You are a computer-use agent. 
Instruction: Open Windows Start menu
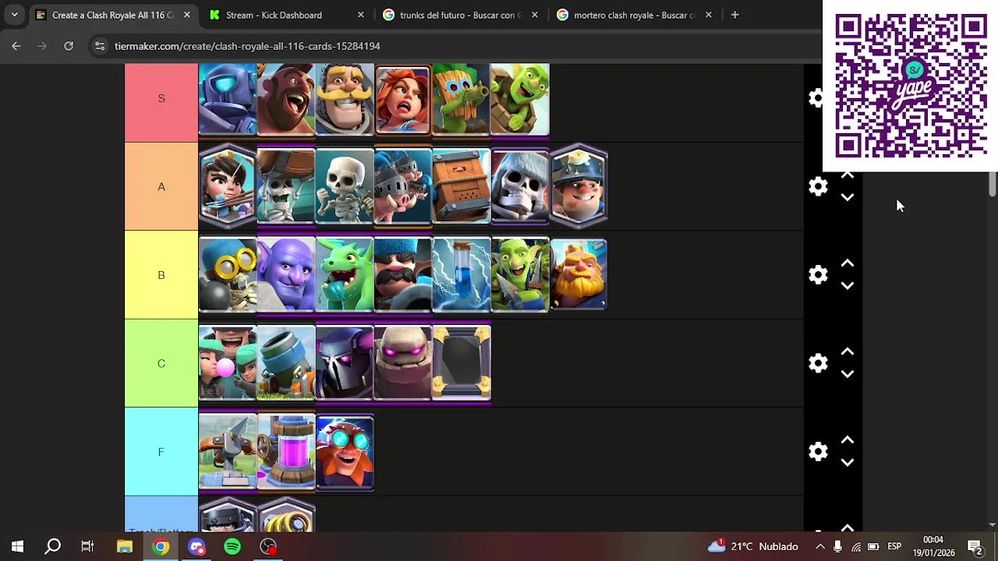[17, 546]
